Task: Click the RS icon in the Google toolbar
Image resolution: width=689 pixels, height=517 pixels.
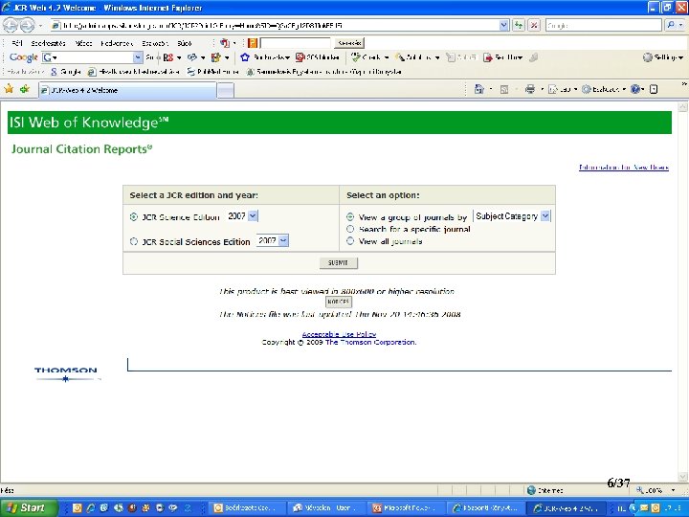Action: click(167, 57)
